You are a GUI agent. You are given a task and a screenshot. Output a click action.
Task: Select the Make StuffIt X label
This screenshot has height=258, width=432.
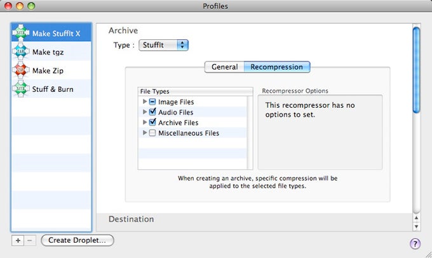pos(56,34)
